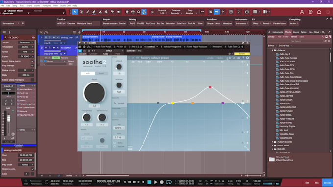This screenshot has width=333, height=187.
Task: Open the Mix view button
Action: pyautogui.click(x=317, y=183)
